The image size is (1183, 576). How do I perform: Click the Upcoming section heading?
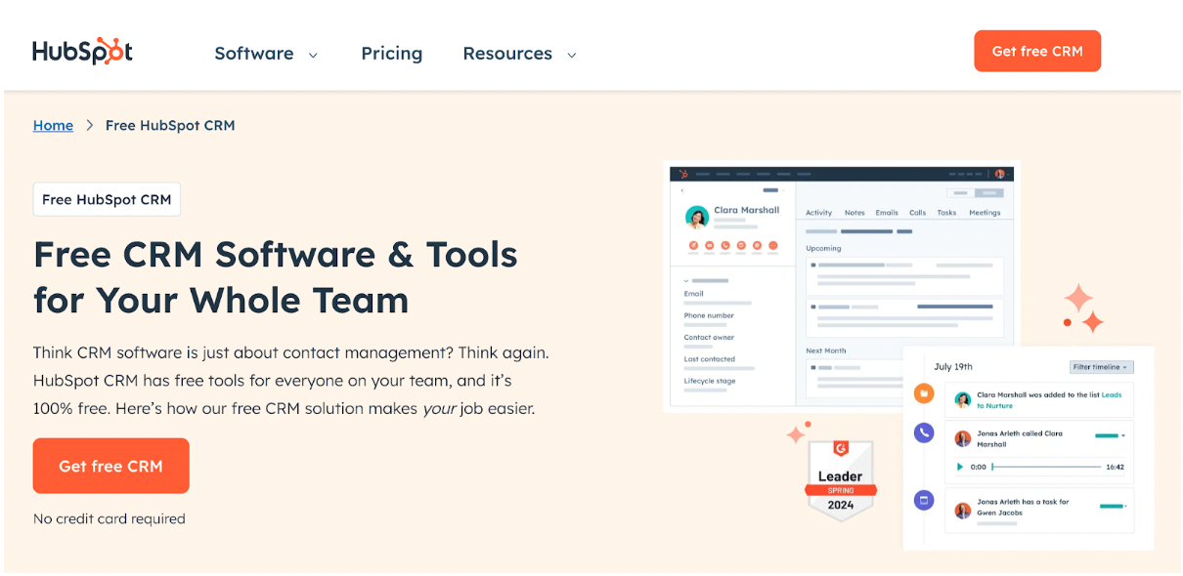pyautogui.click(x=823, y=248)
